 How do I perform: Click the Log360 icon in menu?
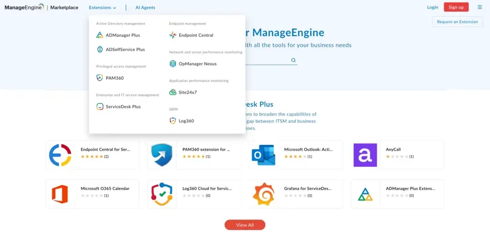pos(173,120)
